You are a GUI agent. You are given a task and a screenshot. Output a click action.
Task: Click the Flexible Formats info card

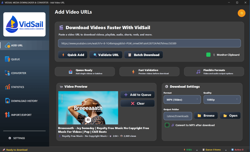coord(214,72)
